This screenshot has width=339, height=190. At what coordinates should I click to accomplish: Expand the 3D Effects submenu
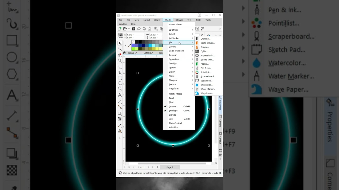click(x=179, y=30)
